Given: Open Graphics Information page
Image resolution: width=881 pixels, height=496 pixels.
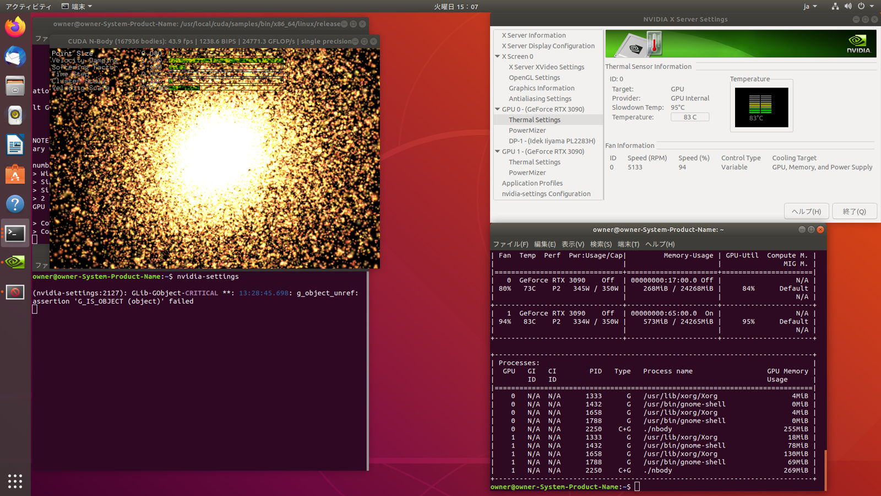Looking at the screenshot, I should (x=541, y=88).
